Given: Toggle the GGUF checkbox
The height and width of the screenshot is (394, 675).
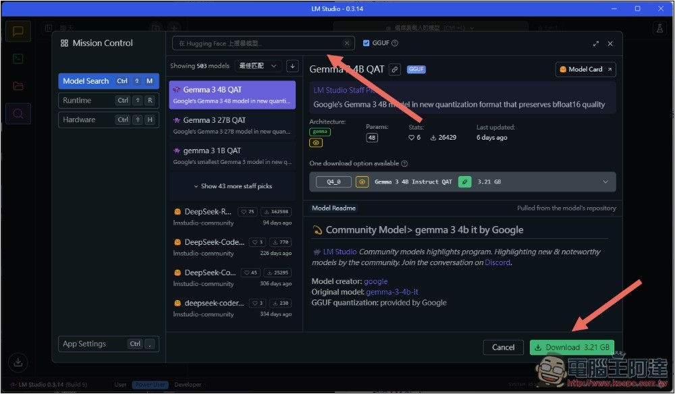Looking at the screenshot, I should [x=367, y=43].
